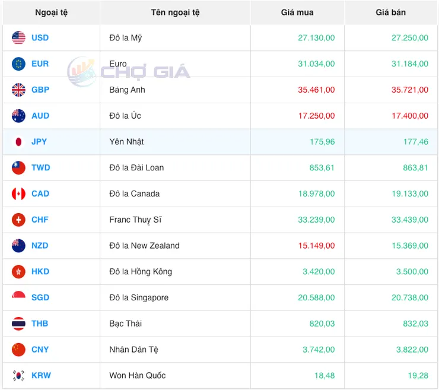Click the Thailand flag icon
Viewport: 439px width, 390px height.
[x=18, y=324]
